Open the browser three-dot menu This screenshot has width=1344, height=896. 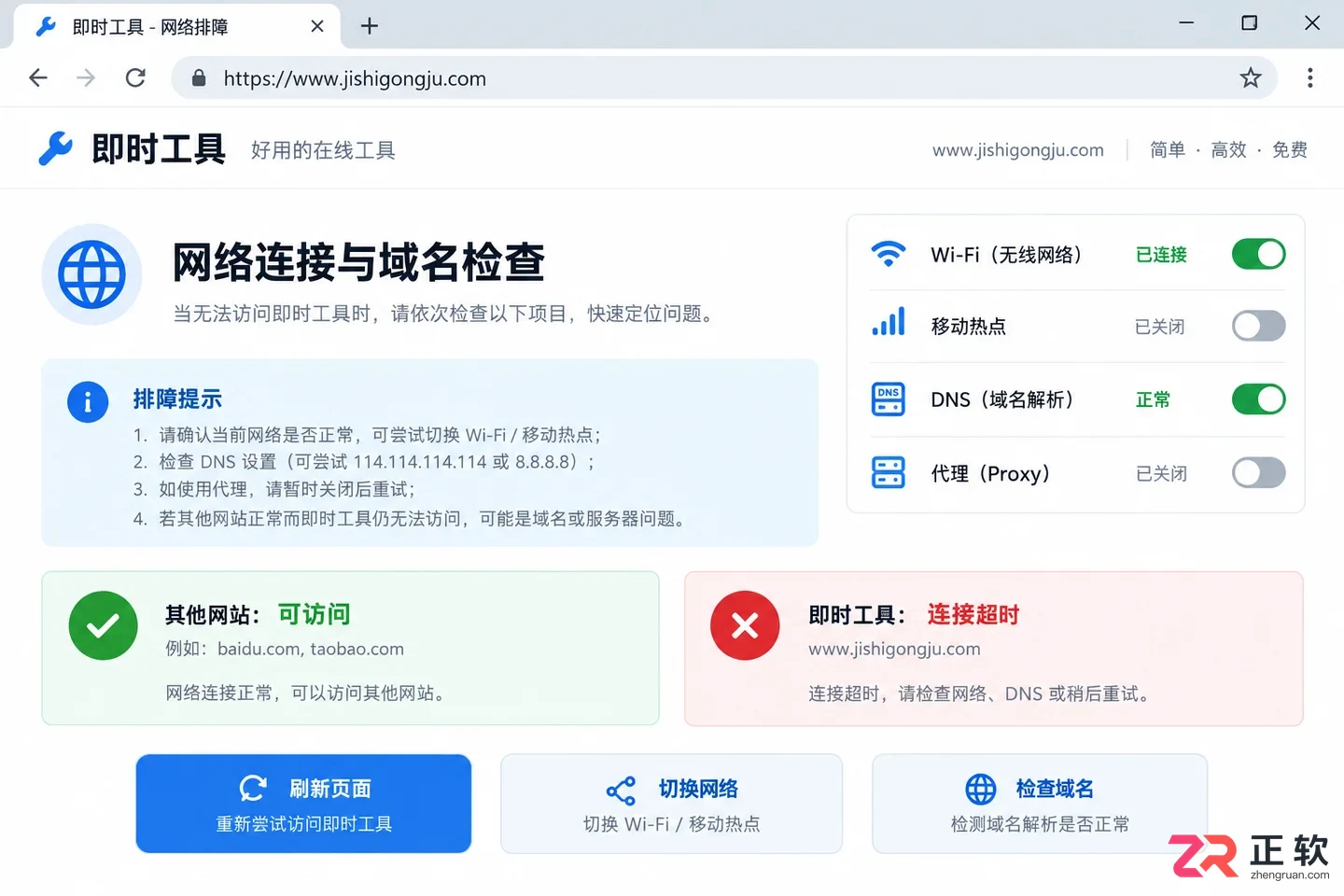(x=1310, y=77)
